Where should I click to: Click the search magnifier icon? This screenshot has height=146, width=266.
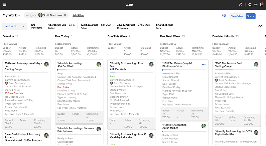250,5
